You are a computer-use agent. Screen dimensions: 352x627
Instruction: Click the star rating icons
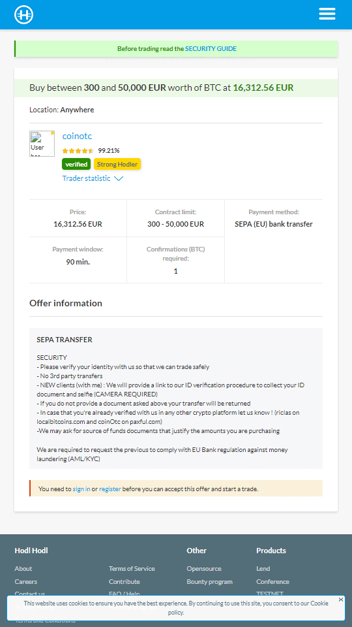point(78,151)
